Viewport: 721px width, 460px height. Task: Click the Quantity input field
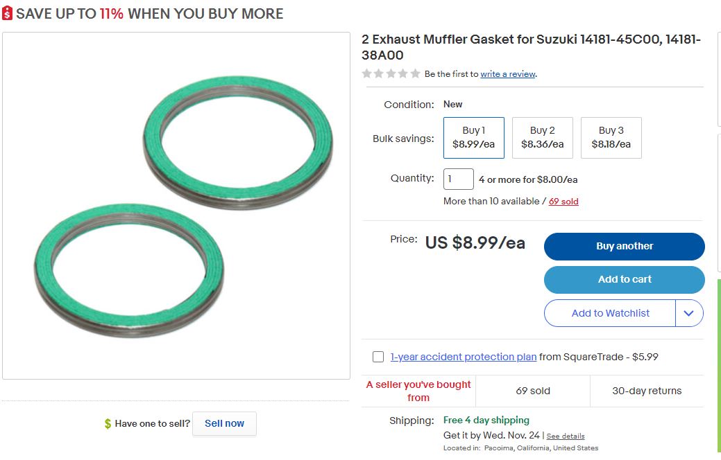pos(458,179)
